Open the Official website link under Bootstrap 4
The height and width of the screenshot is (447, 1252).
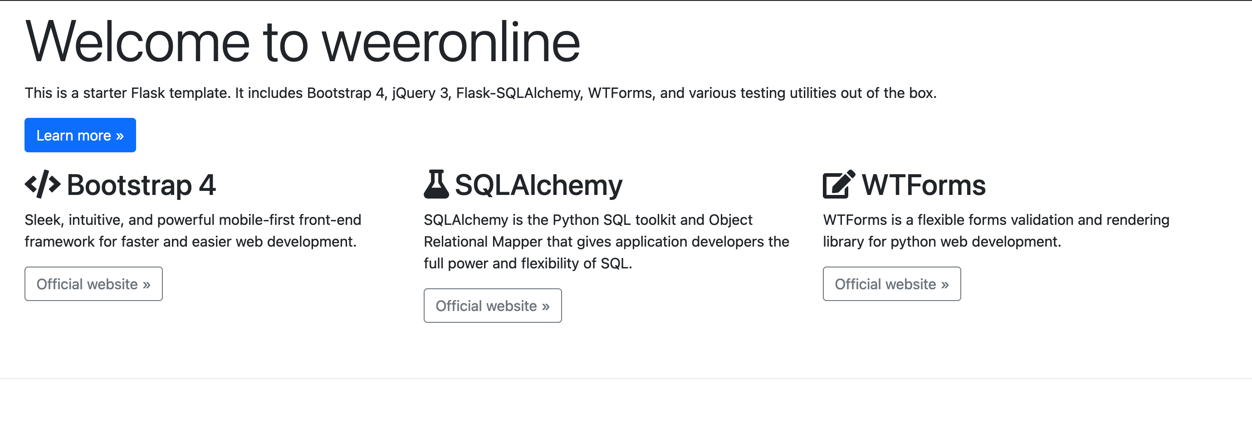(93, 284)
